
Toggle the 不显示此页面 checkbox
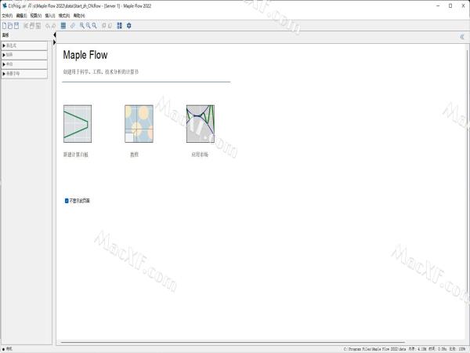(x=67, y=201)
